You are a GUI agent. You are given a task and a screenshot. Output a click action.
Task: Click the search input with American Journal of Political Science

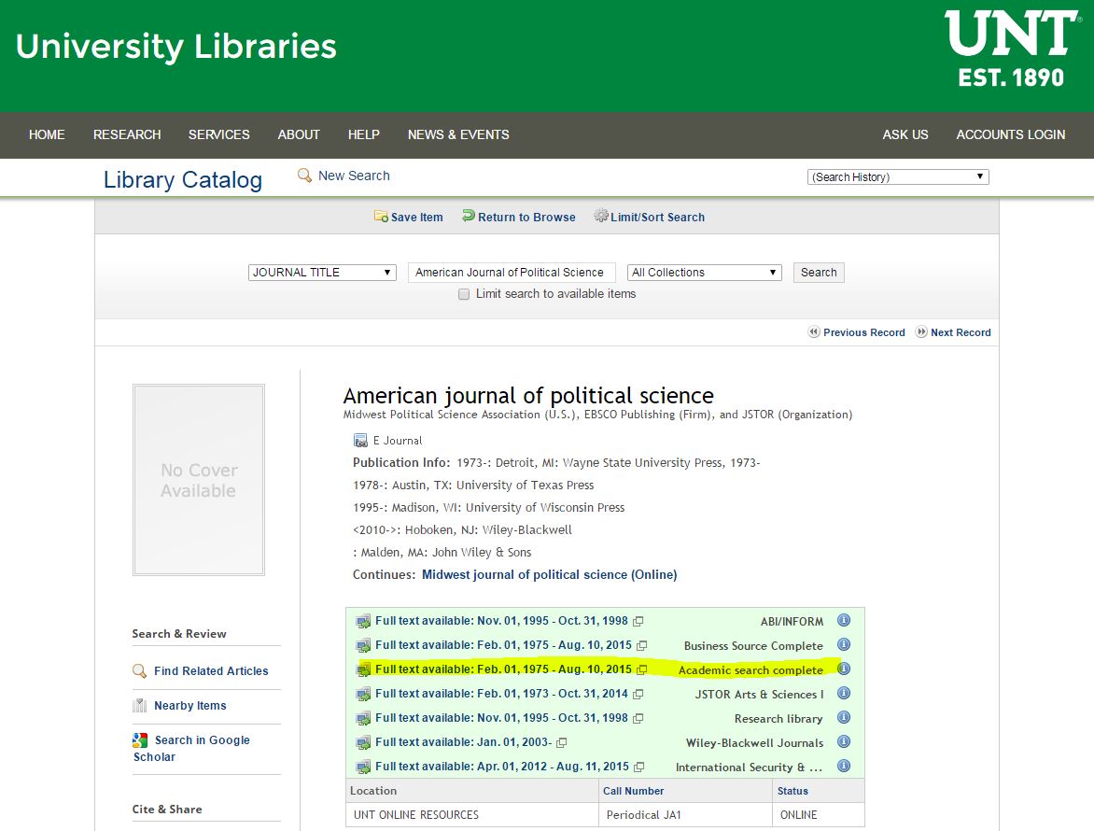click(512, 272)
